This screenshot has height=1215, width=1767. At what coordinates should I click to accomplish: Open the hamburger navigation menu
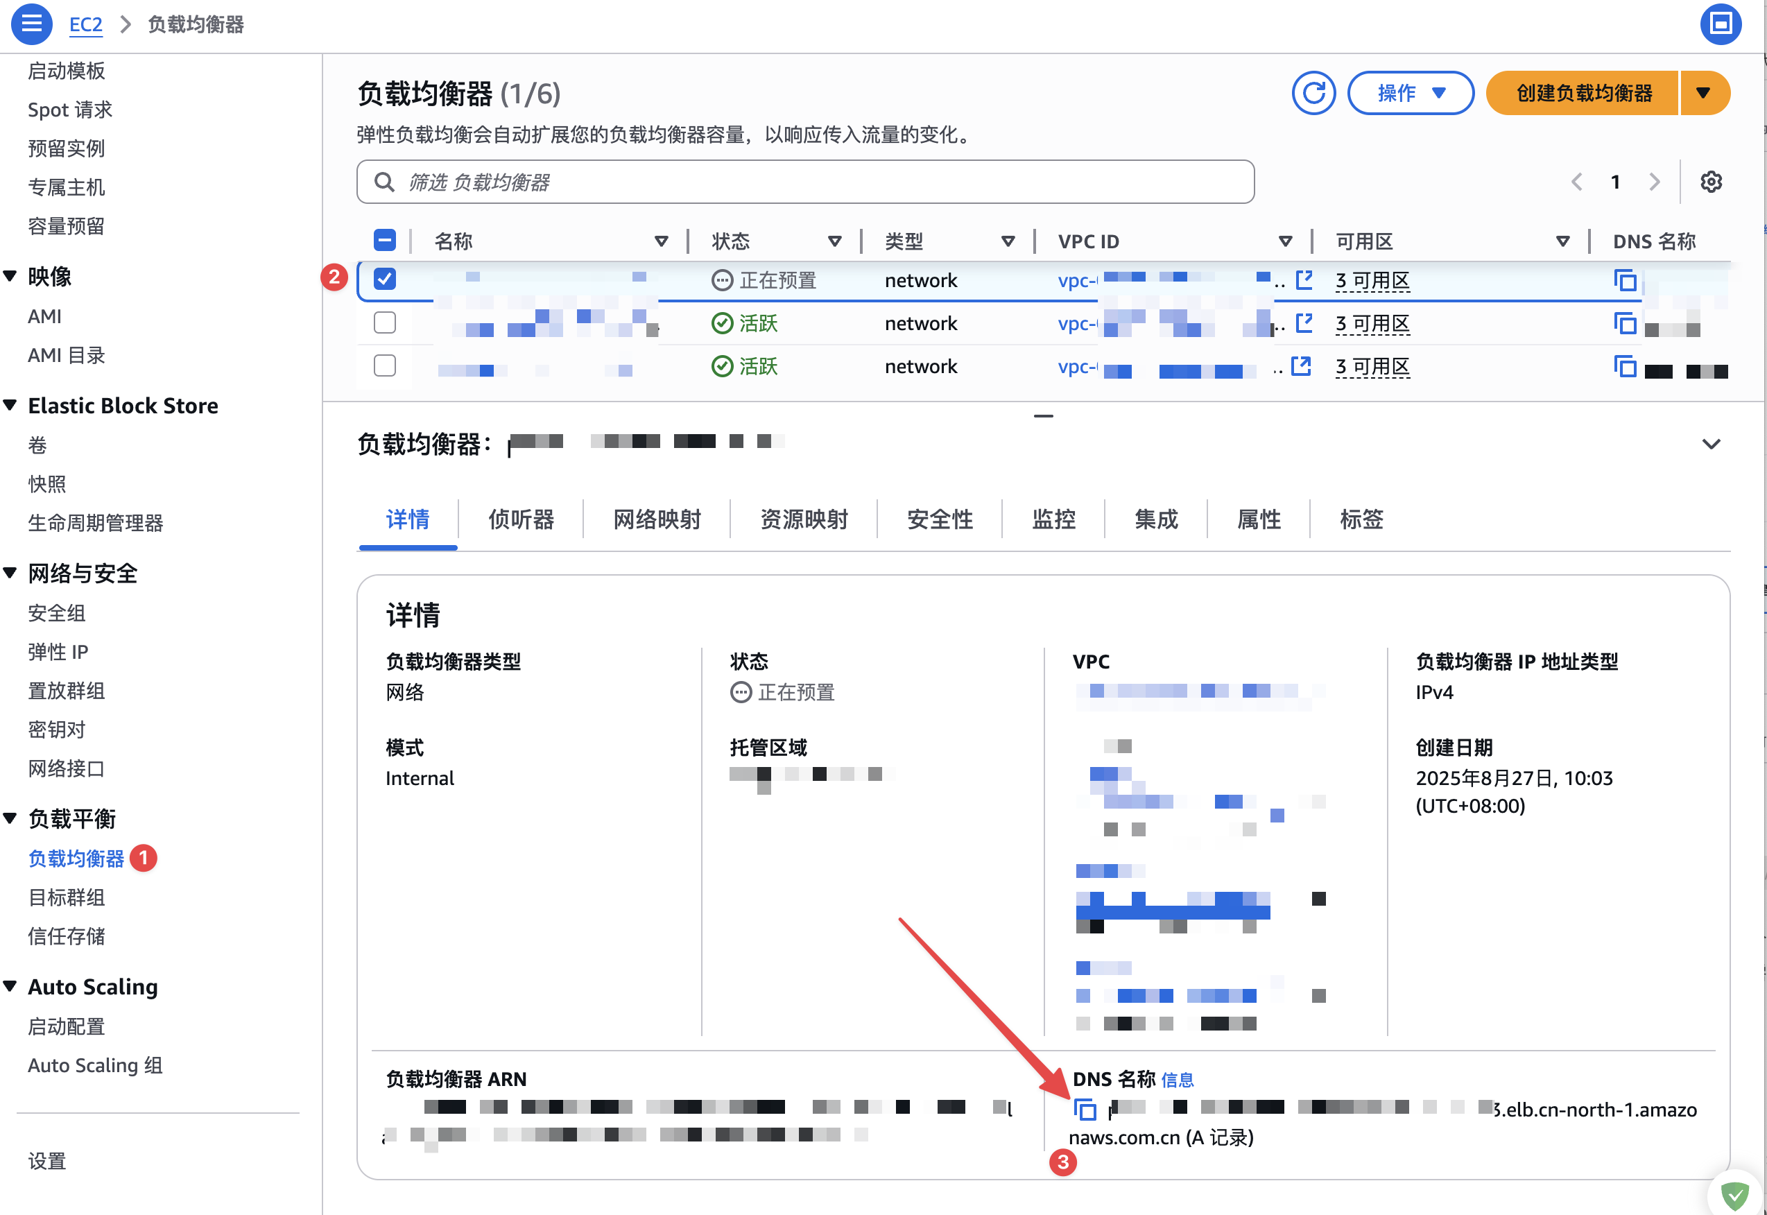[x=31, y=24]
